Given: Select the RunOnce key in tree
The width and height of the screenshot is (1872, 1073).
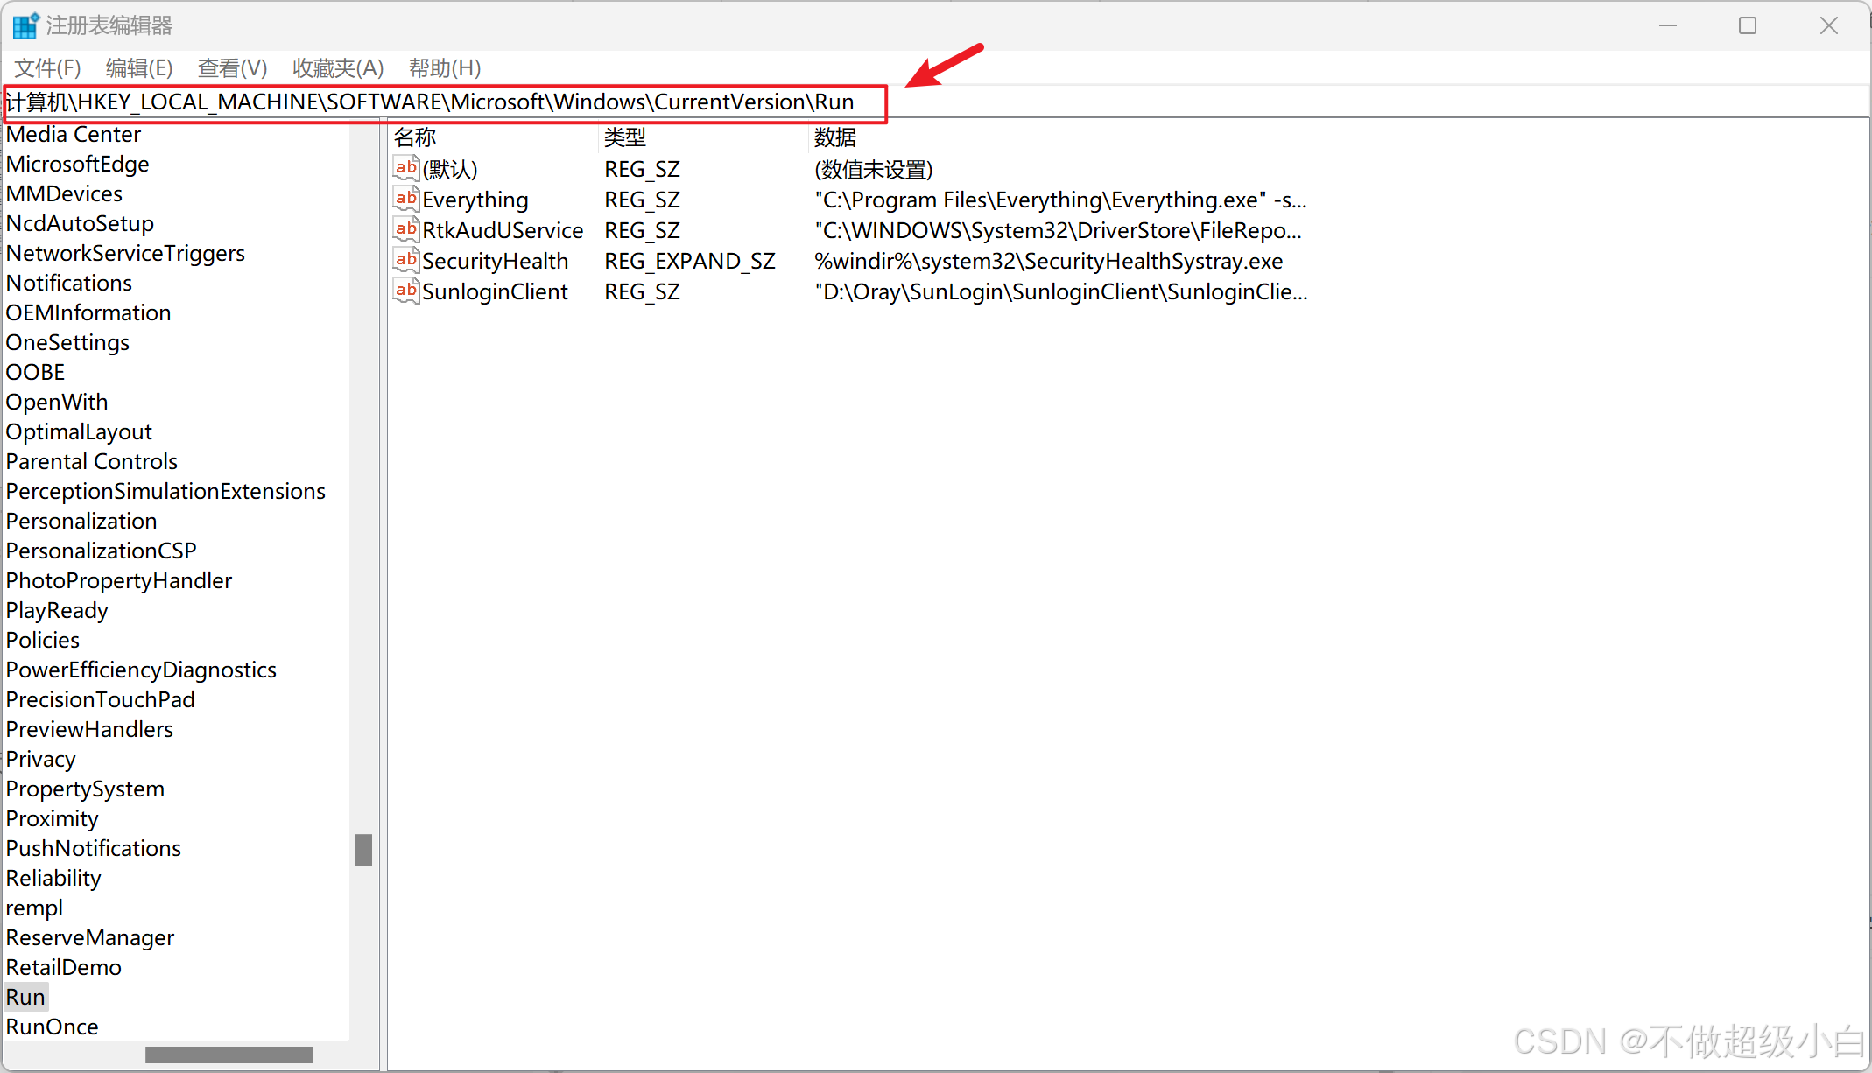Looking at the screenshot, I should (52, 1027).
